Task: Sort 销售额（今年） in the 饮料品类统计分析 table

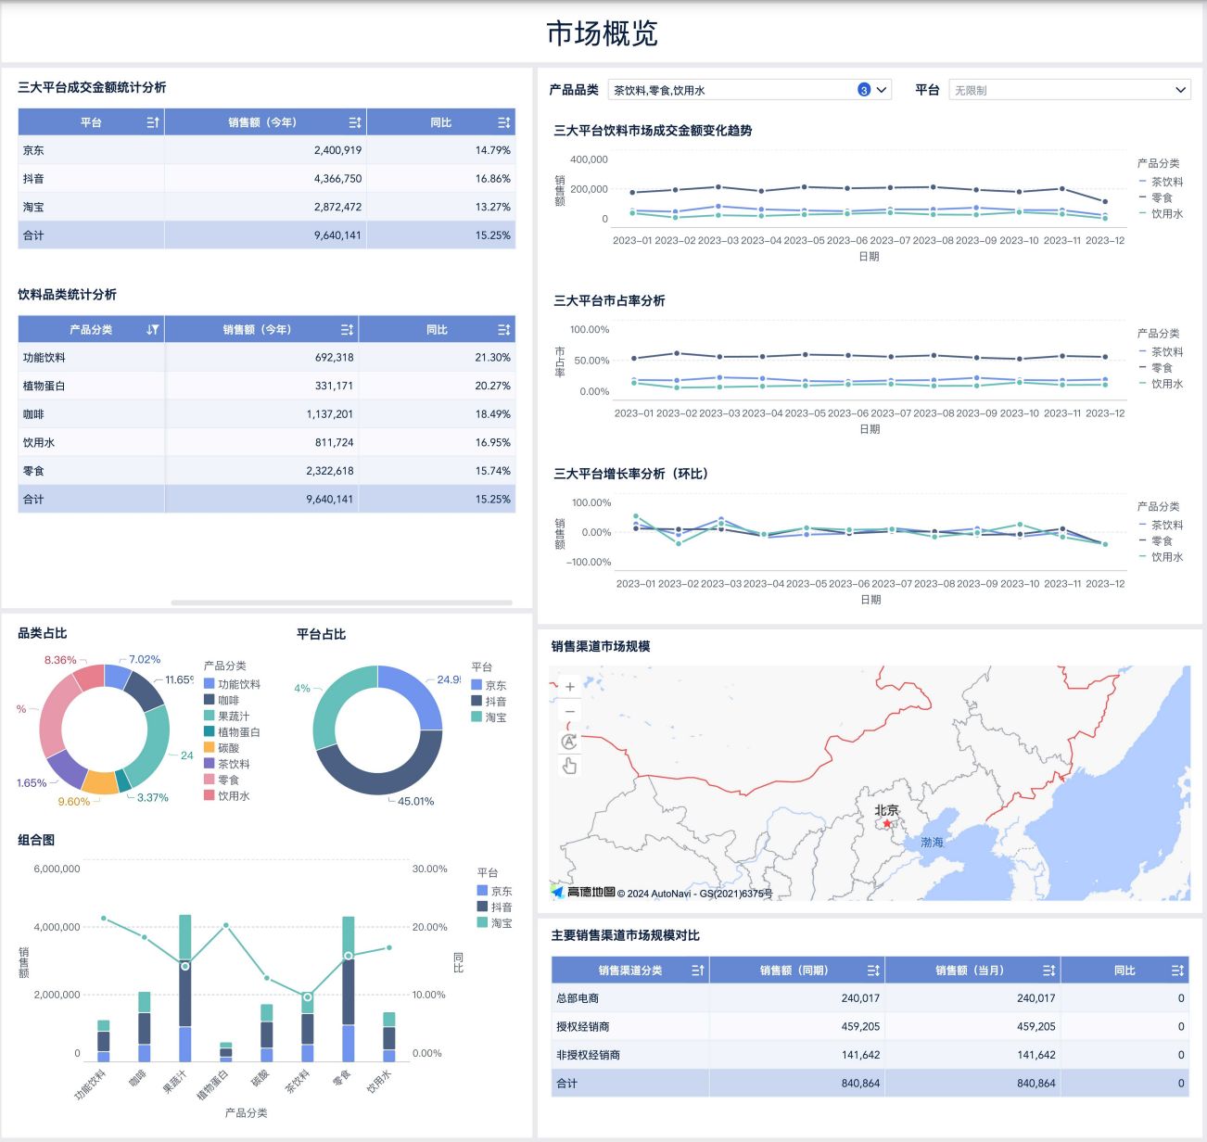Action: point(347,329)
